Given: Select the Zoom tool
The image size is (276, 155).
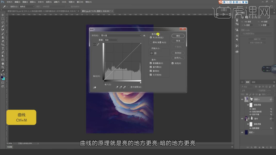Looking at the screenshot, I should pyautogui.click(x=3, y=67).
